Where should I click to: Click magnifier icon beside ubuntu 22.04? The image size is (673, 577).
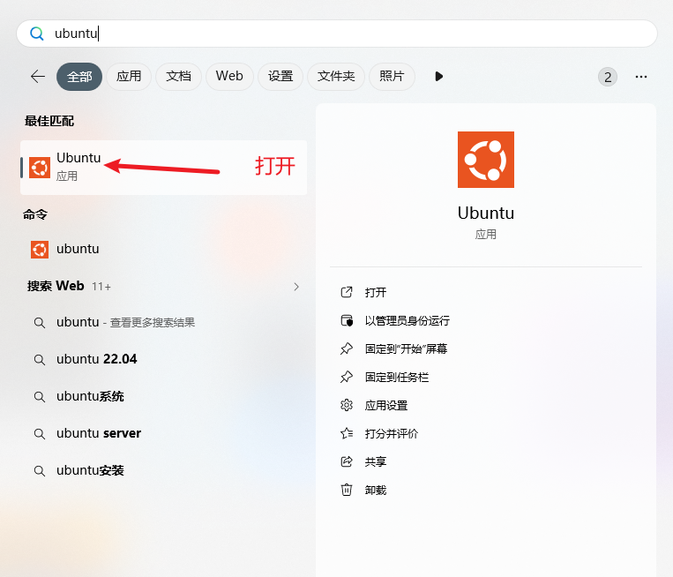[40, 360]
